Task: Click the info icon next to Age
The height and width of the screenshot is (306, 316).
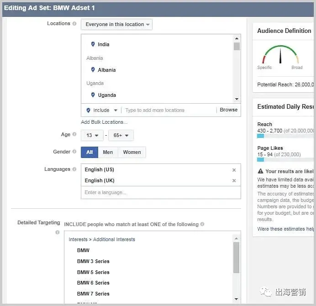Action: (x=74, y=134)
